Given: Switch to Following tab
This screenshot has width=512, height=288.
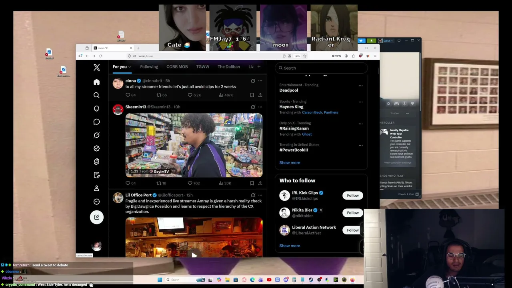Looking at the screenshot, I should 149,67.
